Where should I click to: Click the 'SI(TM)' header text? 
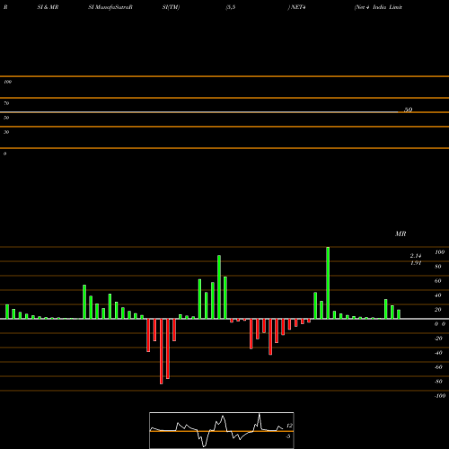tap(171, 7)
